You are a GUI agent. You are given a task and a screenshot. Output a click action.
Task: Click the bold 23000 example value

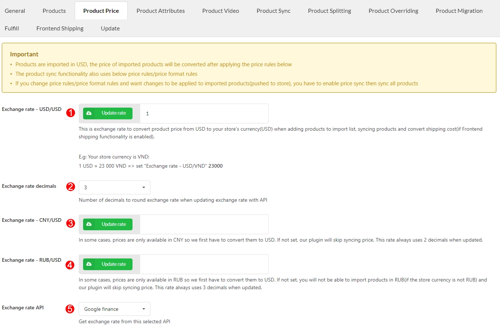[216, 166]
